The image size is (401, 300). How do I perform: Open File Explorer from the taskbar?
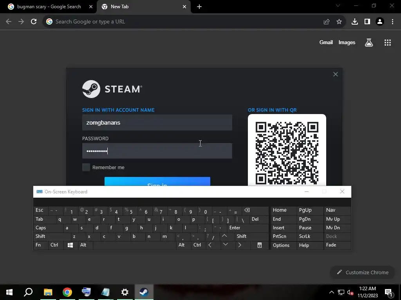tap(48, 292)
